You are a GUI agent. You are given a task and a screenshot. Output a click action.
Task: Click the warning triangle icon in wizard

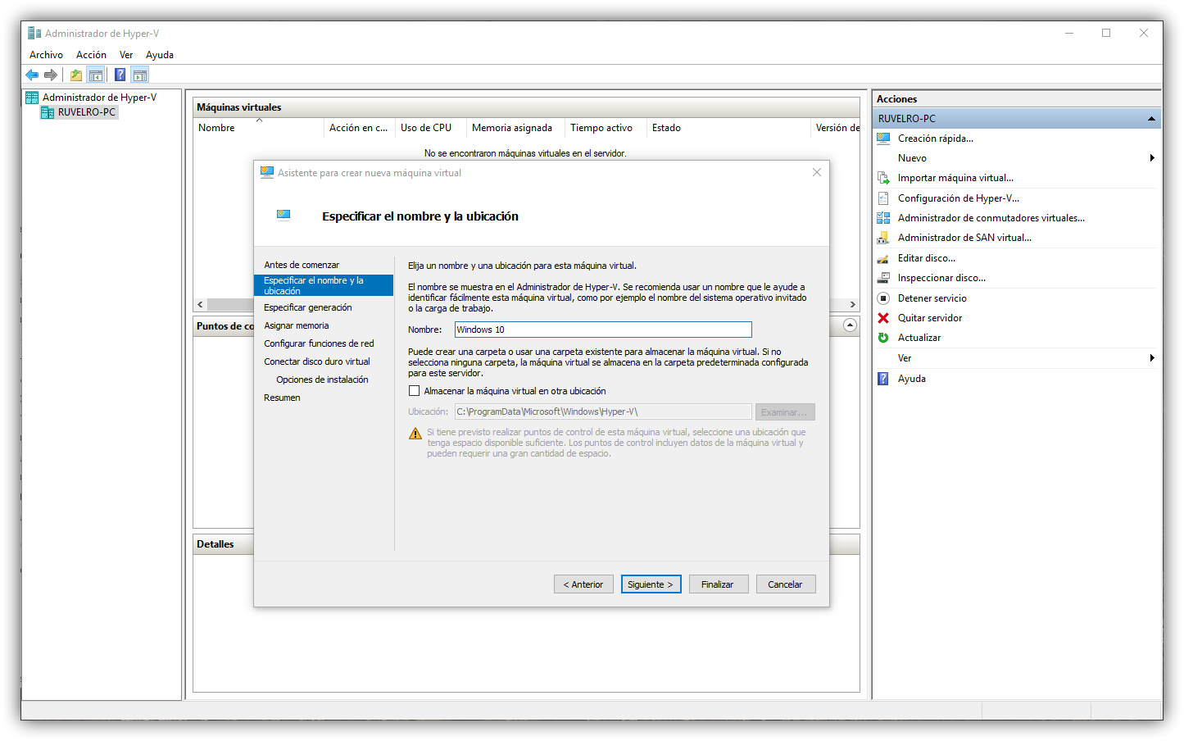click(415, 434)
